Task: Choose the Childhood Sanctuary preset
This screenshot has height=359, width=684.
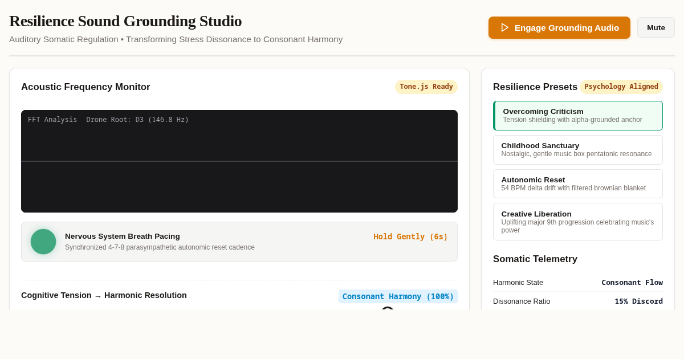Action: tap(578, 150)
